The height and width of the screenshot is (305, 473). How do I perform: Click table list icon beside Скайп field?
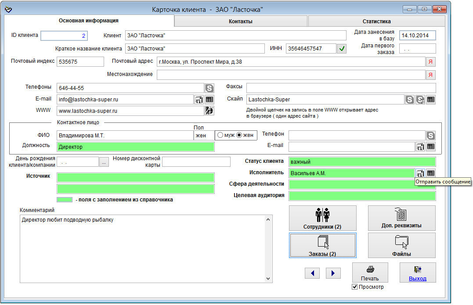point(431,100)
